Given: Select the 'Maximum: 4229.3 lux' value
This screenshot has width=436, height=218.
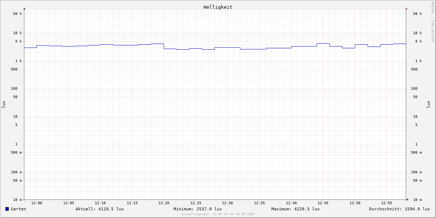Looking at the screenshot, I should (x=295, y=209).
